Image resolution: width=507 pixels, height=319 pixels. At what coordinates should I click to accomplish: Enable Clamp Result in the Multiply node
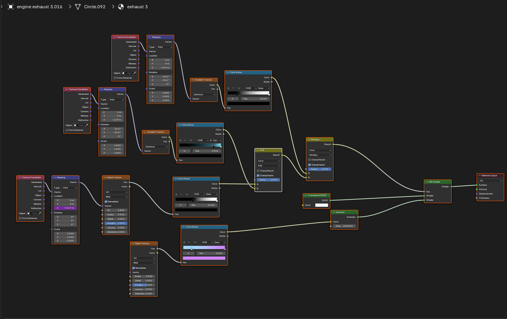pyautogui.click(x=309, y=160)
